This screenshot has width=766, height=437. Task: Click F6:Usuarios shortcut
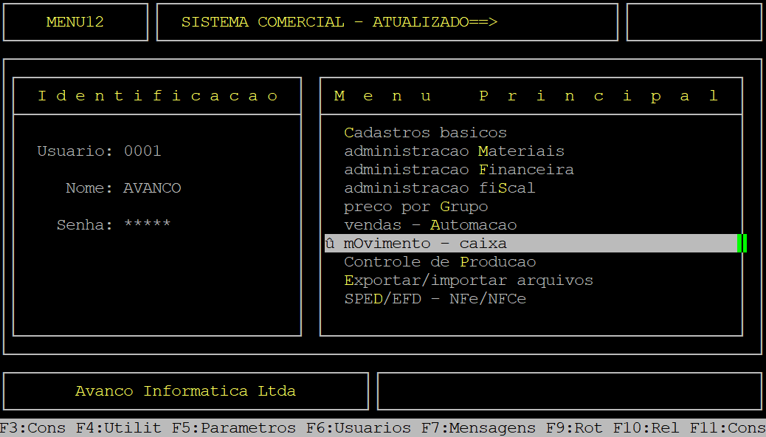click(x=359, y=428)
